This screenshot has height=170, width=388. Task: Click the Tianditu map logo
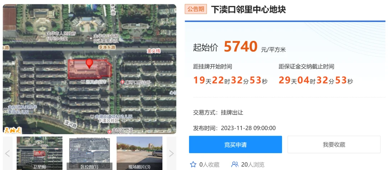(x=12, y=130)
